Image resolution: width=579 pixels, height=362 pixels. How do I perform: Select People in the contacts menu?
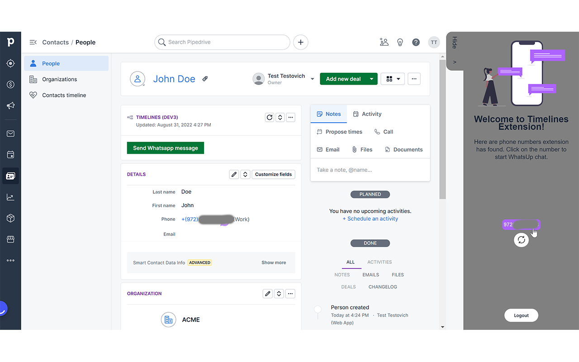pos(66,63)
